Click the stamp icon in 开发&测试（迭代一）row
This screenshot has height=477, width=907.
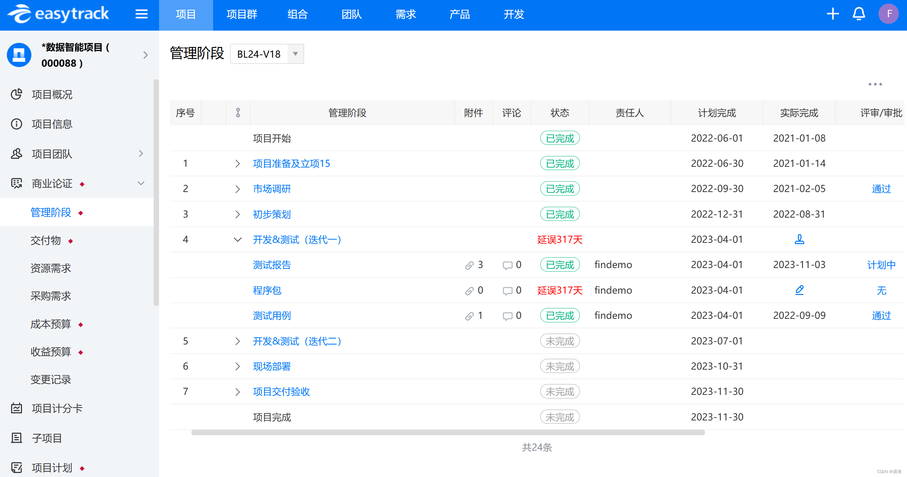(799, 239)
